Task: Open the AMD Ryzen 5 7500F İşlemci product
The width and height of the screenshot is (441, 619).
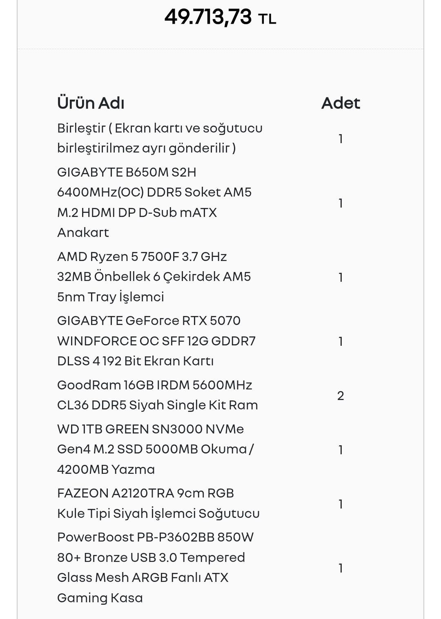Action: click(x=154, y=276)
